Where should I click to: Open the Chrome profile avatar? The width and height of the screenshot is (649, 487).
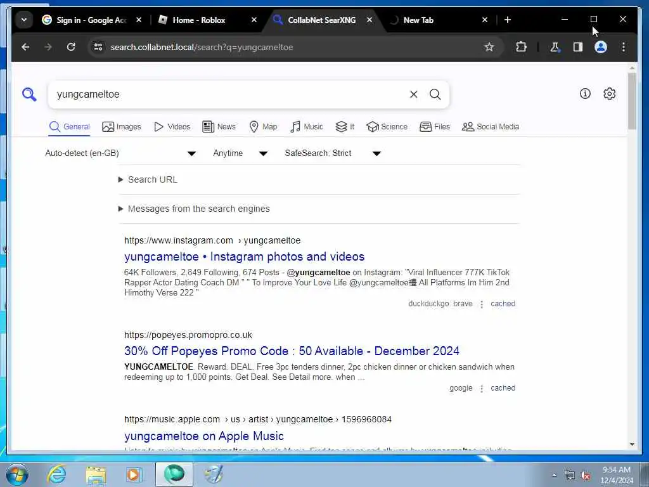[x=601, y=47]
